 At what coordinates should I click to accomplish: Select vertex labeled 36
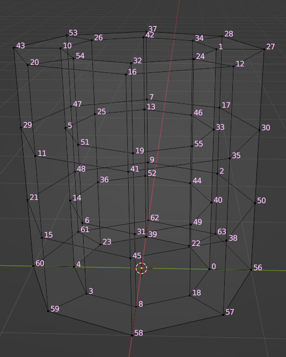[98, 182]
